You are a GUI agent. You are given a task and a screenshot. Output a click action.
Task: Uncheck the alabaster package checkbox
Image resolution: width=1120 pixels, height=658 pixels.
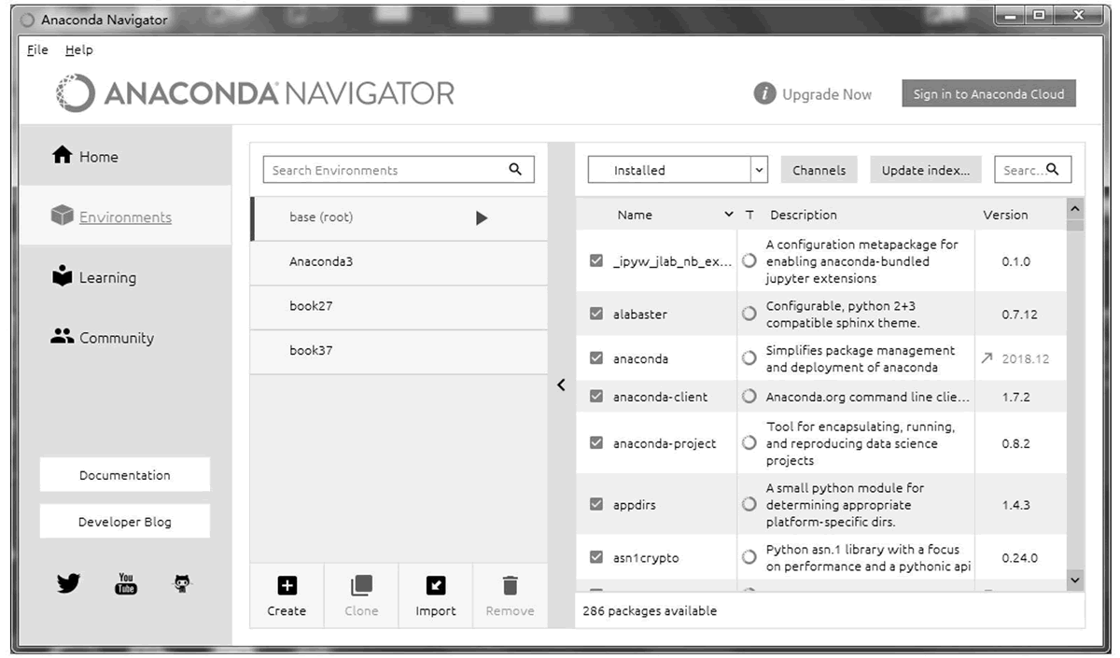[596, 314]
